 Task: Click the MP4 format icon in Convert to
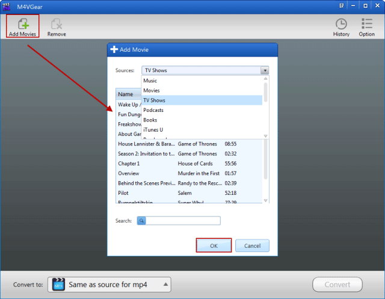pyautogui.click(x=58, y=285)
